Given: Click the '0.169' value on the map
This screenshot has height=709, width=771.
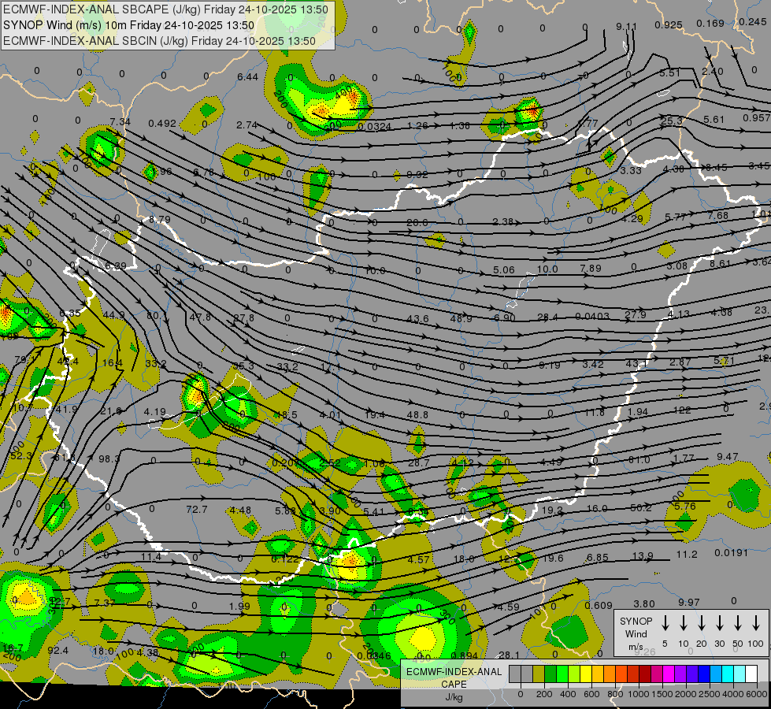Looking at the screenshot, I should 710,23.
